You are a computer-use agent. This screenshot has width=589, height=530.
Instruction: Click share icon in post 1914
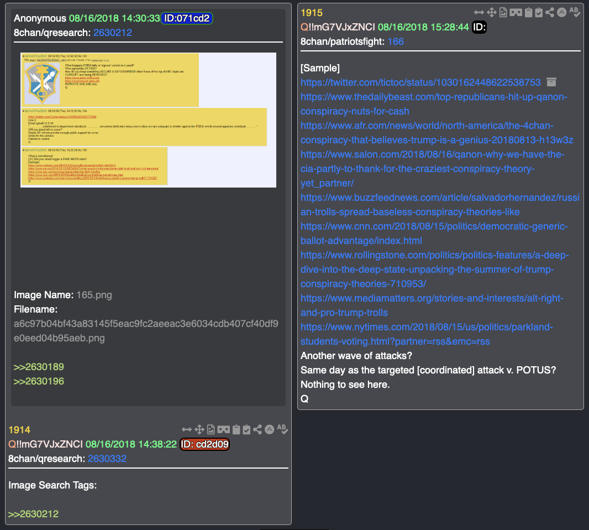[x=257, y=429]
